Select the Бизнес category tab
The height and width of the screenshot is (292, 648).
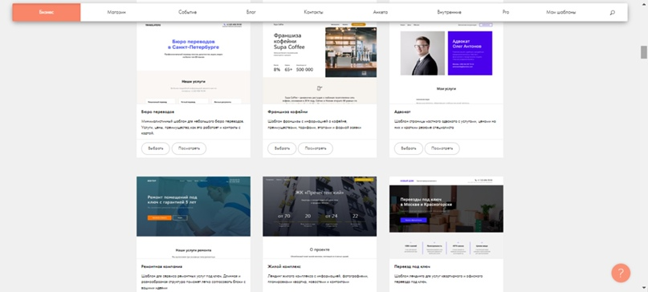point(47,12)
